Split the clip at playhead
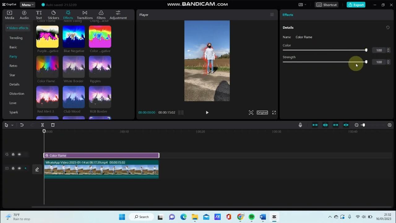Viewport: 396px width, 223px height. coord(42,125)
